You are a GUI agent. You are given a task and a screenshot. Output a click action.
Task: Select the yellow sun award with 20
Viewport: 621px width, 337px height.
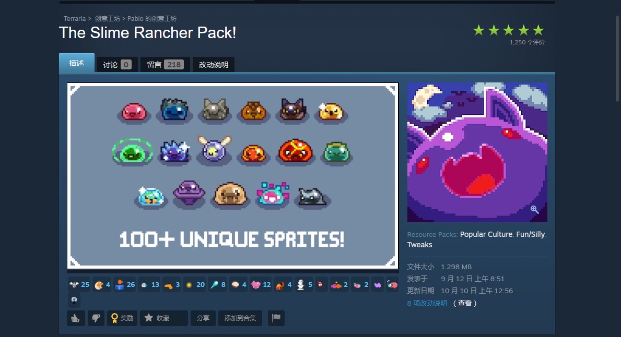[195, 285]
